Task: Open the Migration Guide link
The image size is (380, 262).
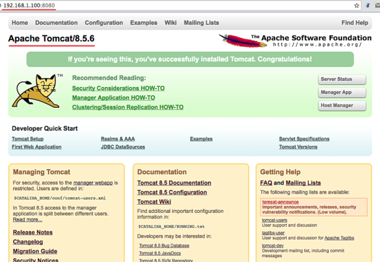Action: pos(35,252)
